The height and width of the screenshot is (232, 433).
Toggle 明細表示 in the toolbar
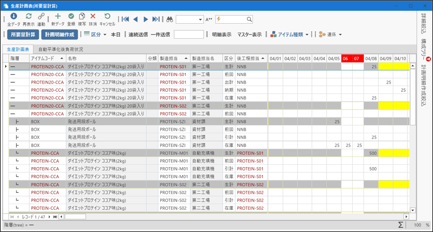[x=222, y=34]
